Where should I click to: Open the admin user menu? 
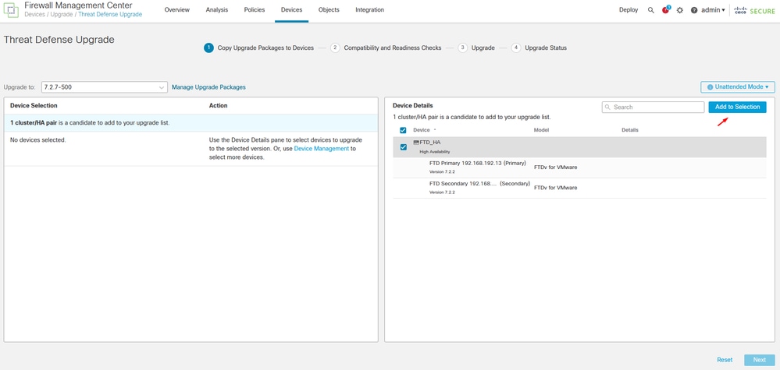(x=713, y=10)
